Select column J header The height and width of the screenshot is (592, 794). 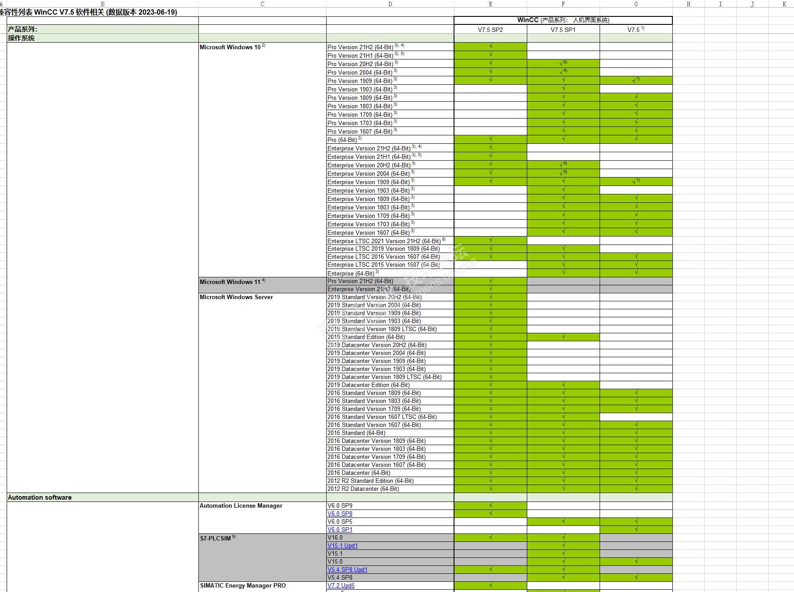click(752, 4)
